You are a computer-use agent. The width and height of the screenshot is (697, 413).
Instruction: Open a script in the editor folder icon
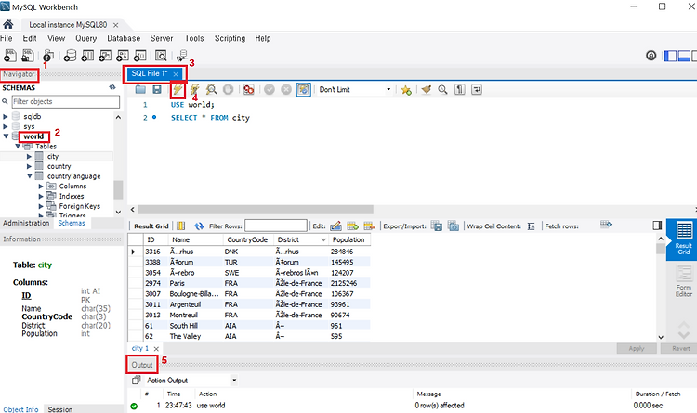click(140, 89)
